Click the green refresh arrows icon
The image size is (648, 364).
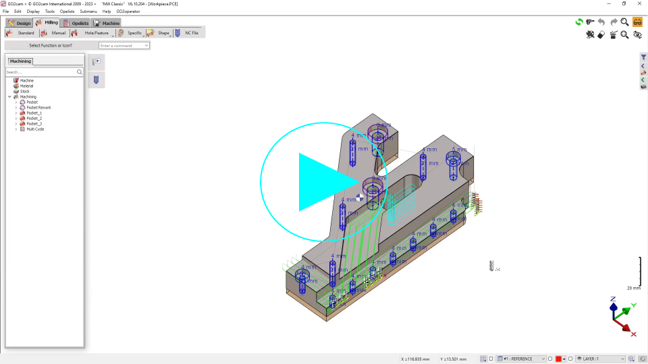tap(579, 22)
